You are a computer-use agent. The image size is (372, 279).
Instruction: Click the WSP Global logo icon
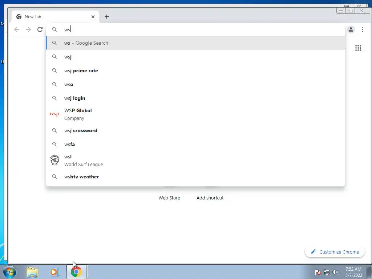54,114
